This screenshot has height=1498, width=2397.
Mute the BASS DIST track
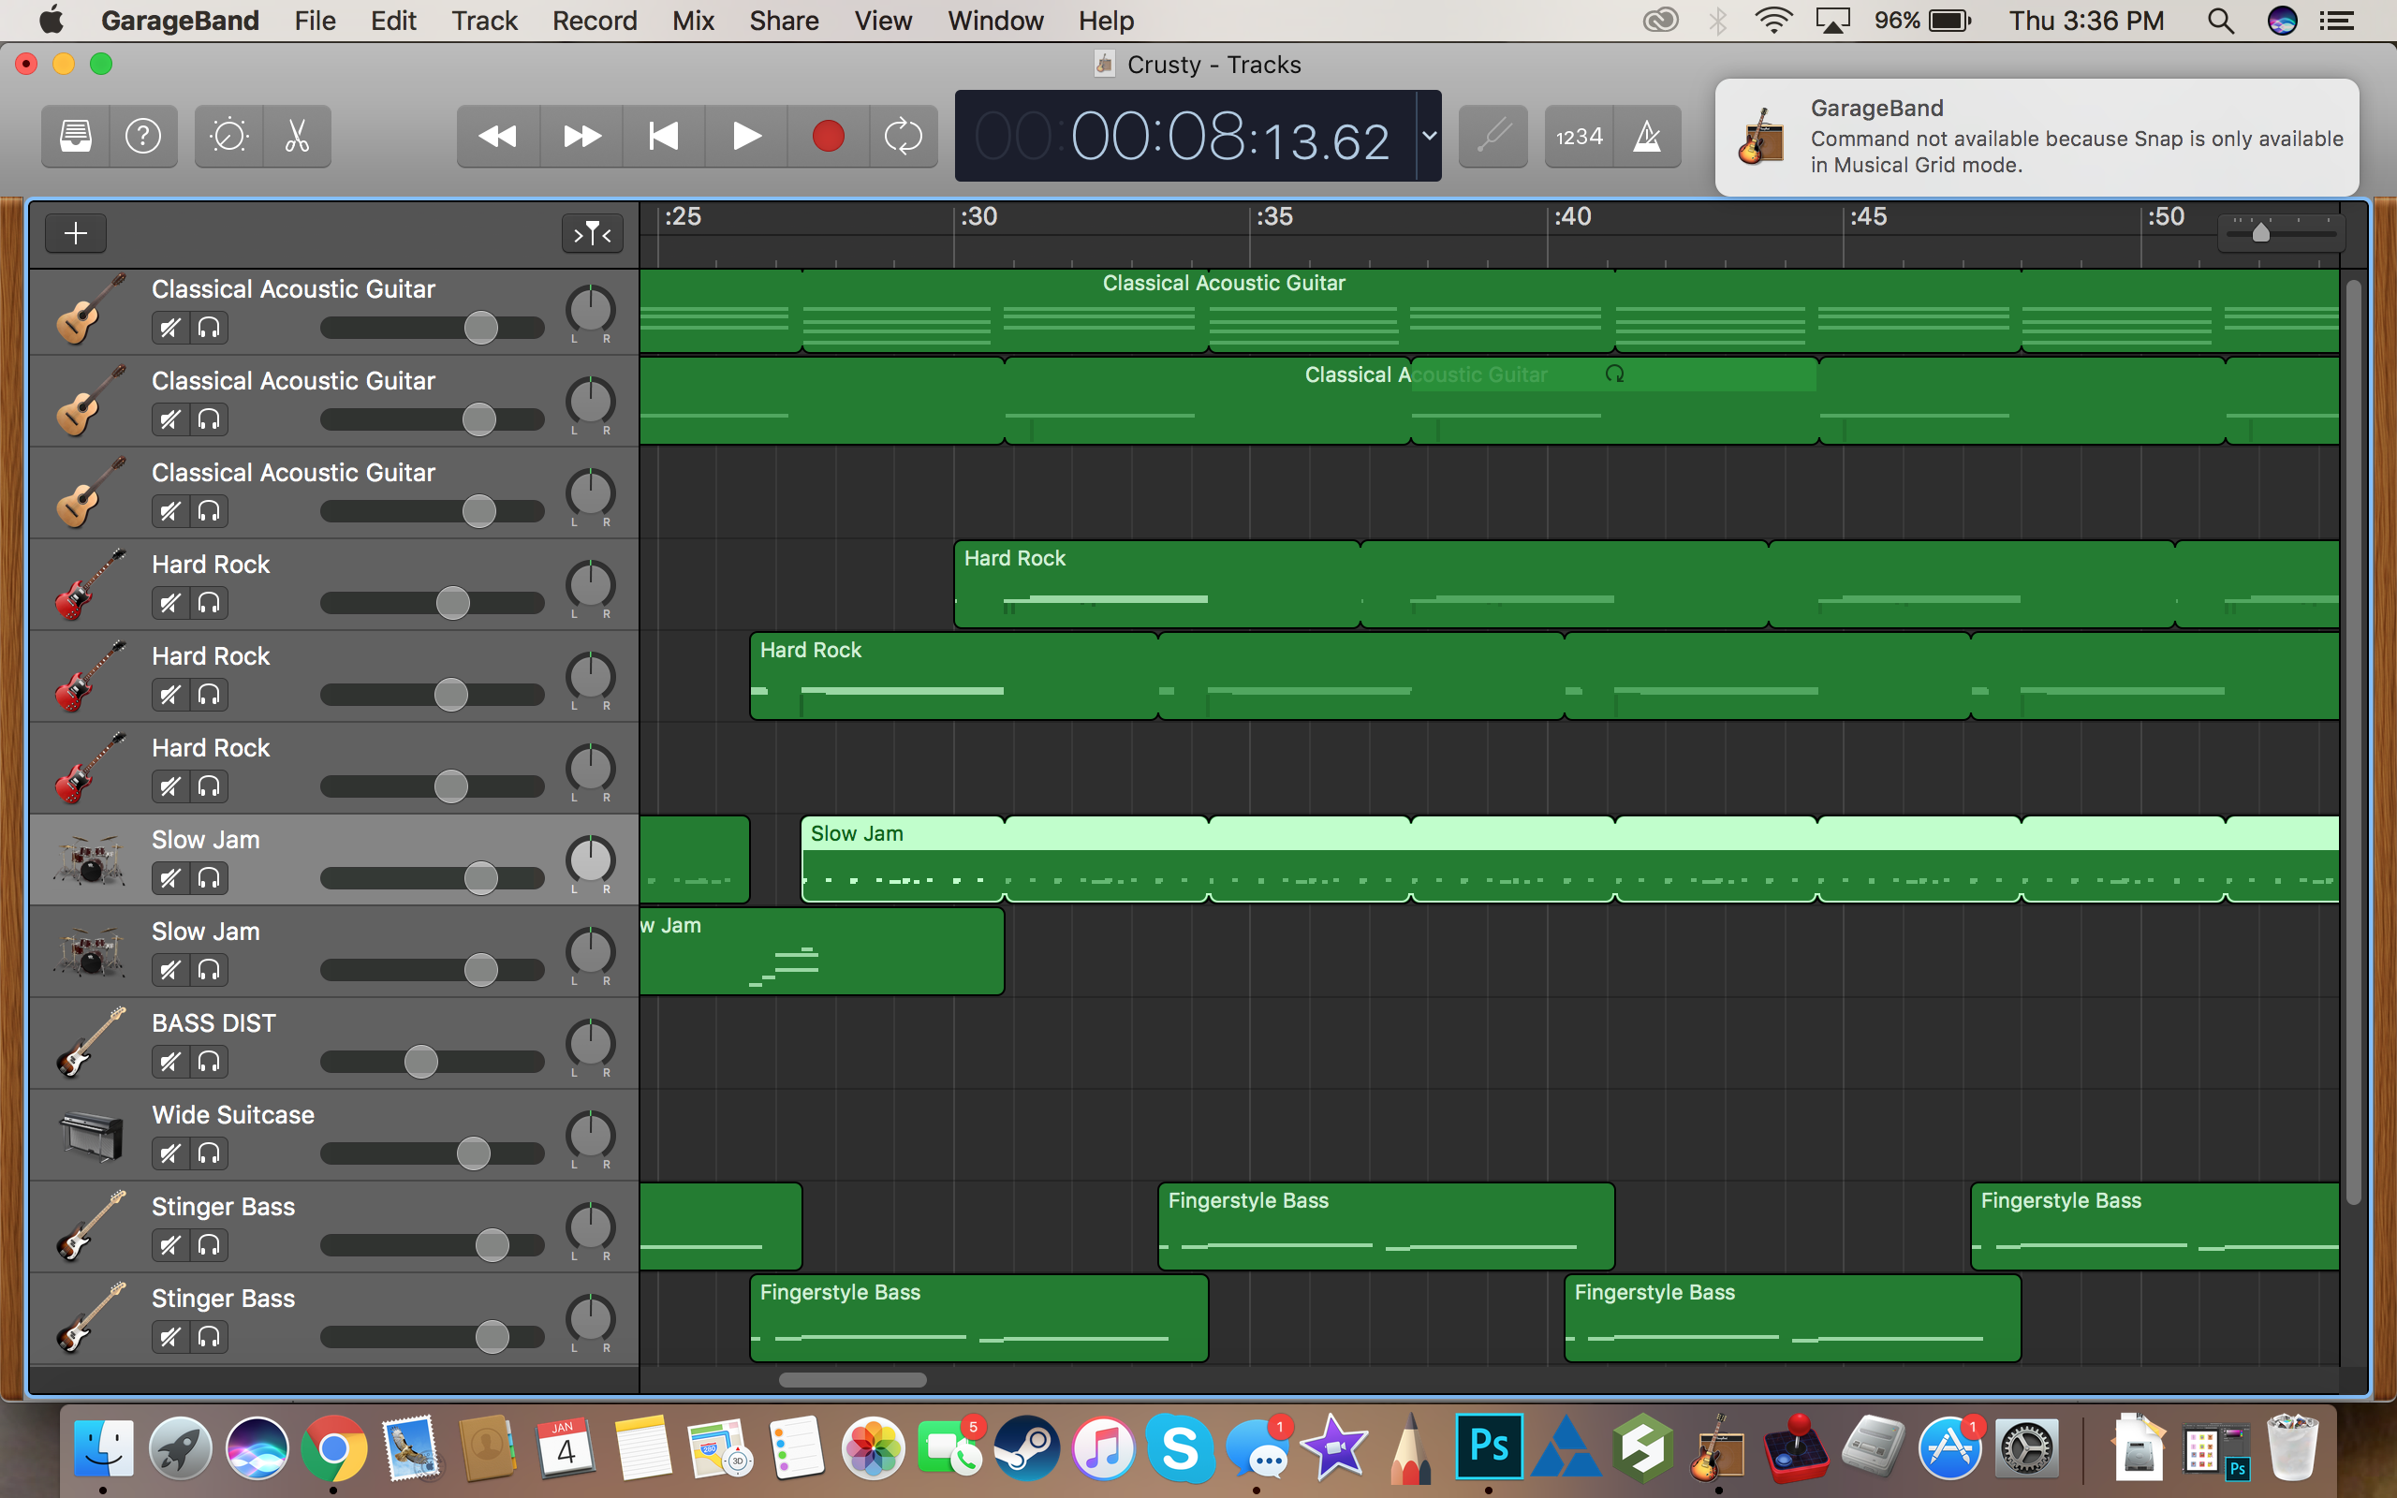[x=170, y=1062]
